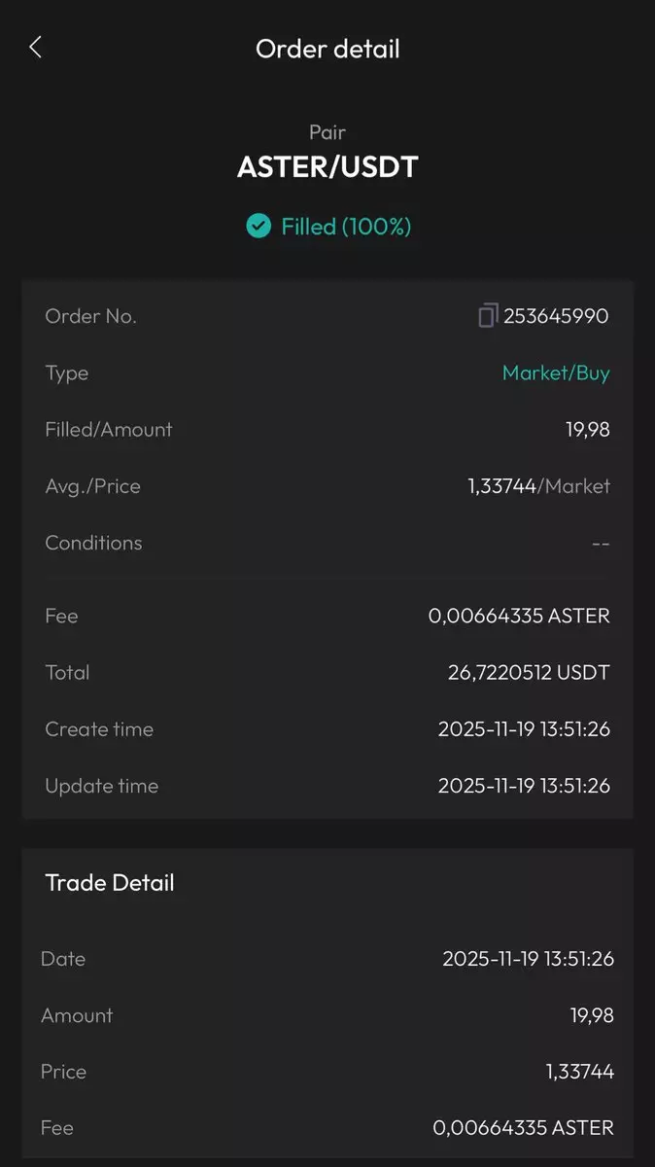Tap the Conditions row label
The height and width of the screenshot is (1167, 655).
93,543
